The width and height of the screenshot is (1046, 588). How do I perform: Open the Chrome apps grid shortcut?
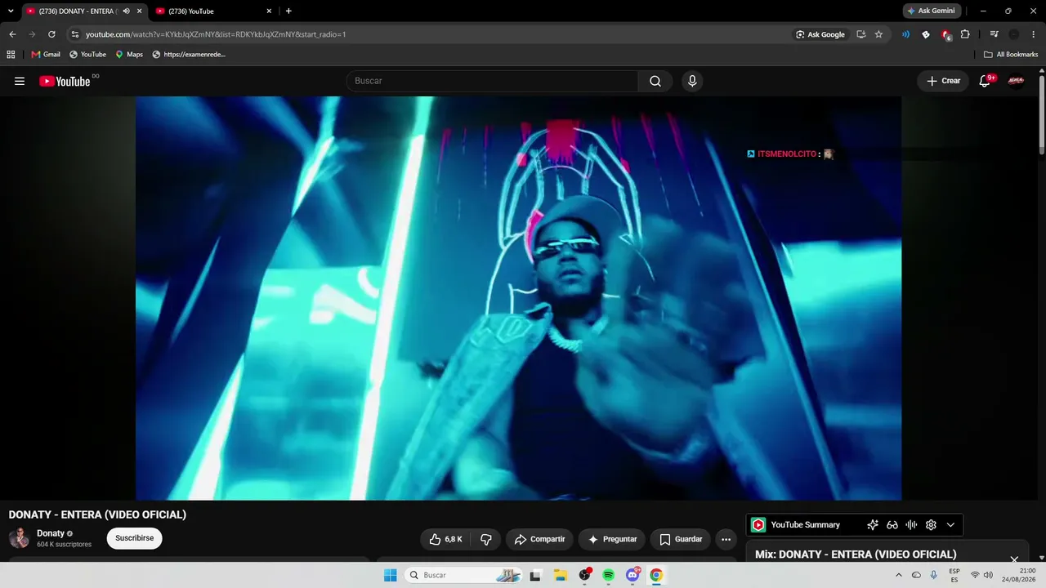11,55
